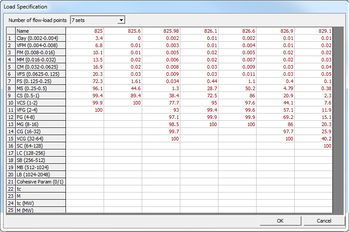Click the Clay value 3.4 cell

pos(85,38)
